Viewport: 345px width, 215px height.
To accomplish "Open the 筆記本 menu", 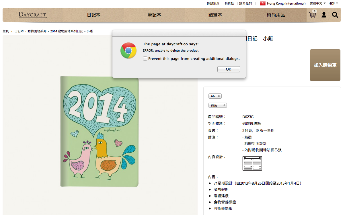I will point(155,15).
